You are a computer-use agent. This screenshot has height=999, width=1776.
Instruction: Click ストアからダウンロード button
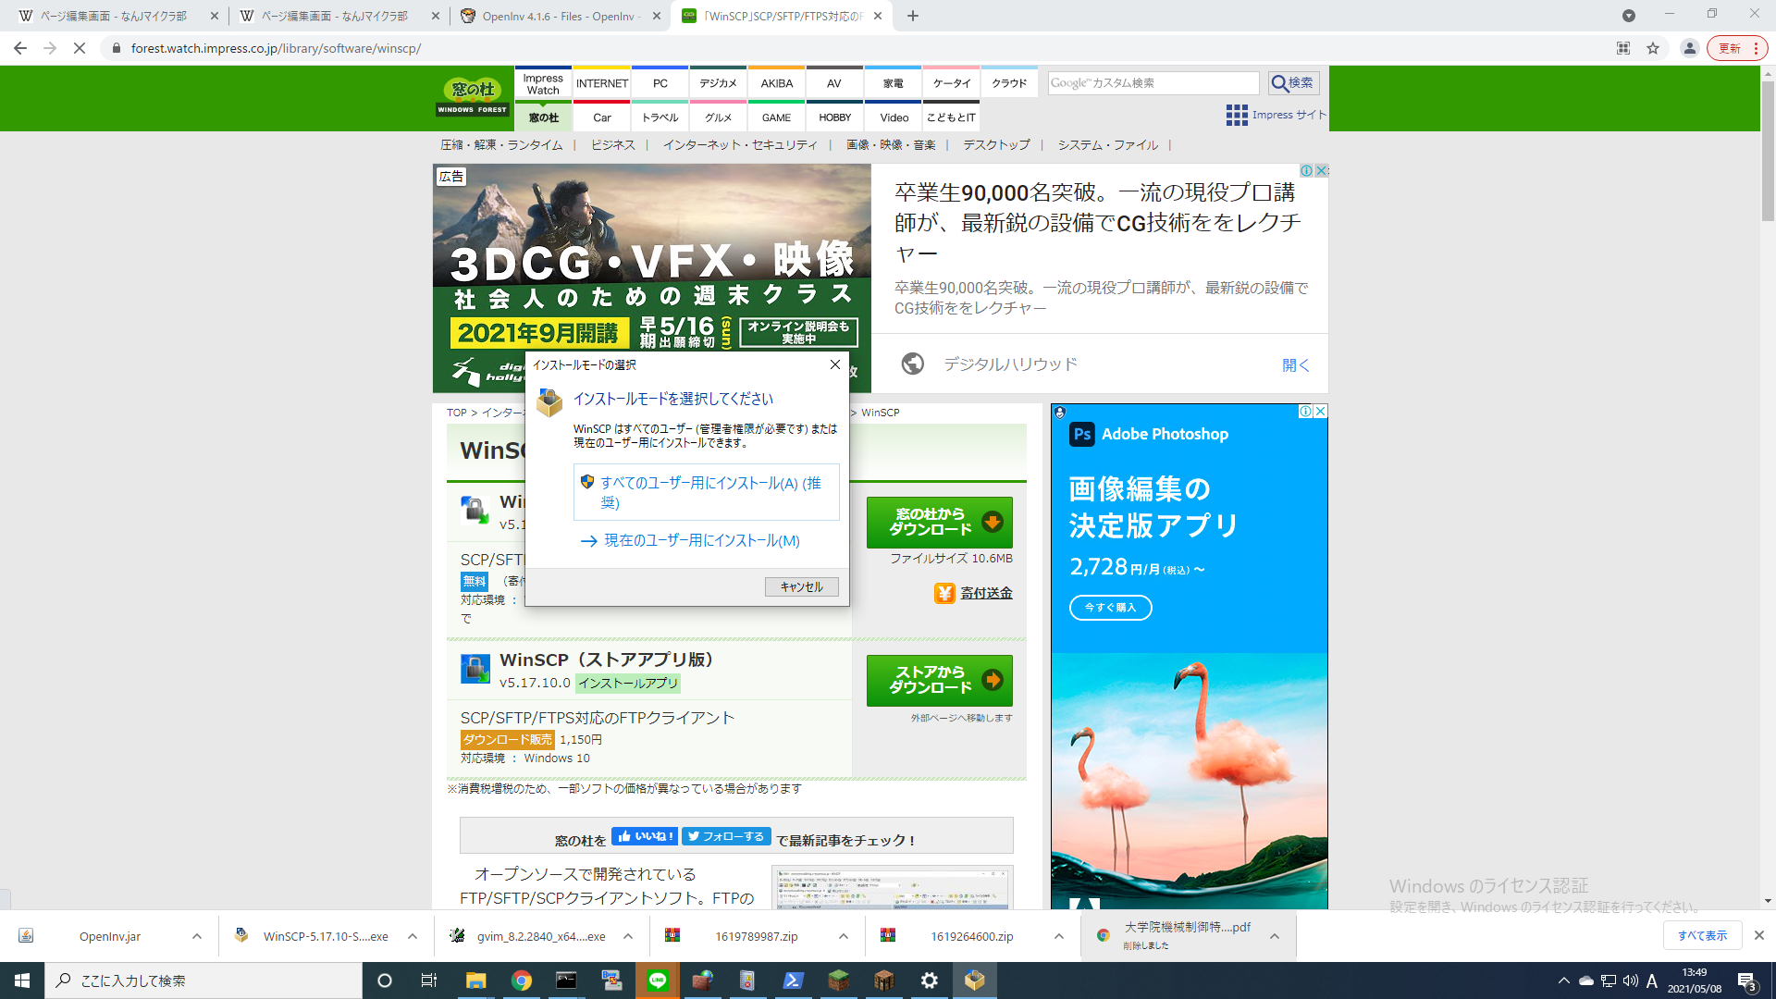tap(940, 680)
